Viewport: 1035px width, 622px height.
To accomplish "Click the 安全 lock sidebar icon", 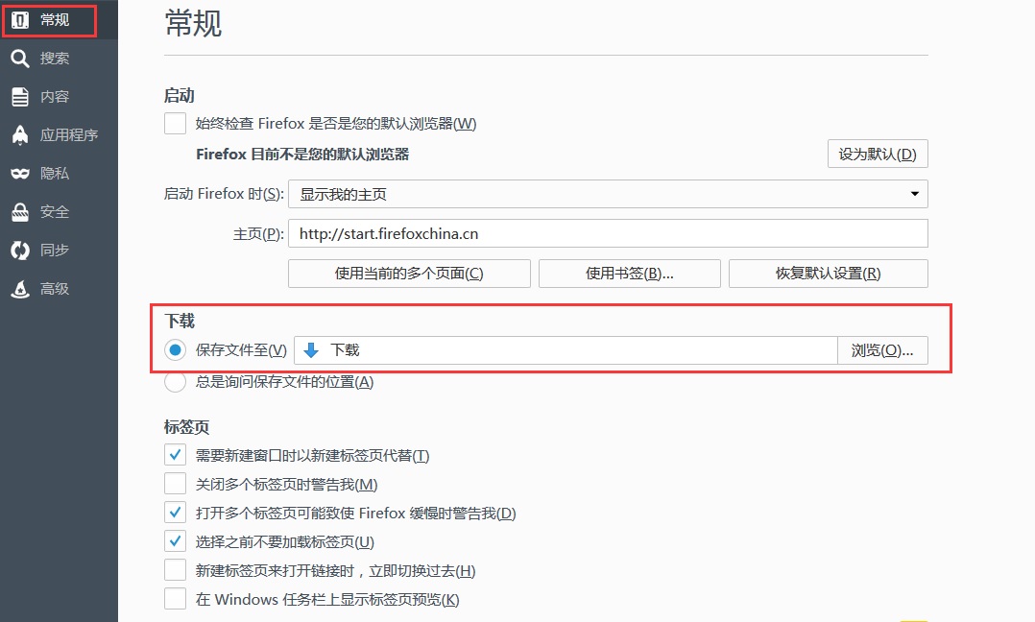I will click(x=20, y=212).
